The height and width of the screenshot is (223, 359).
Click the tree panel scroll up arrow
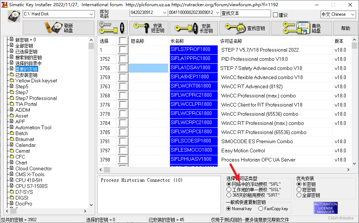[91, 40]
